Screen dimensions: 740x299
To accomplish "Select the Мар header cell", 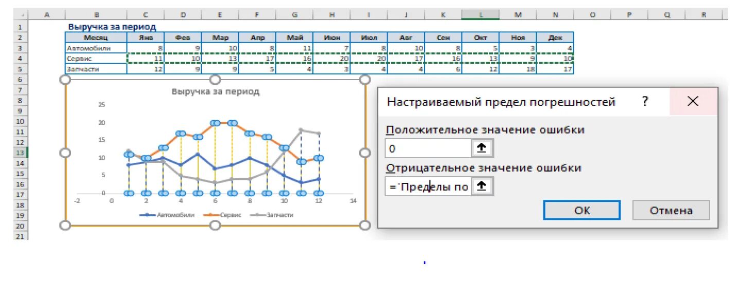I will tap(220, 38).
